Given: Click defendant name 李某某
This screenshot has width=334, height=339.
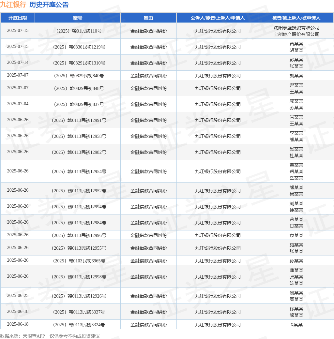Looking at the screenshot, I should pyautogui.click(x=296, y=133).
